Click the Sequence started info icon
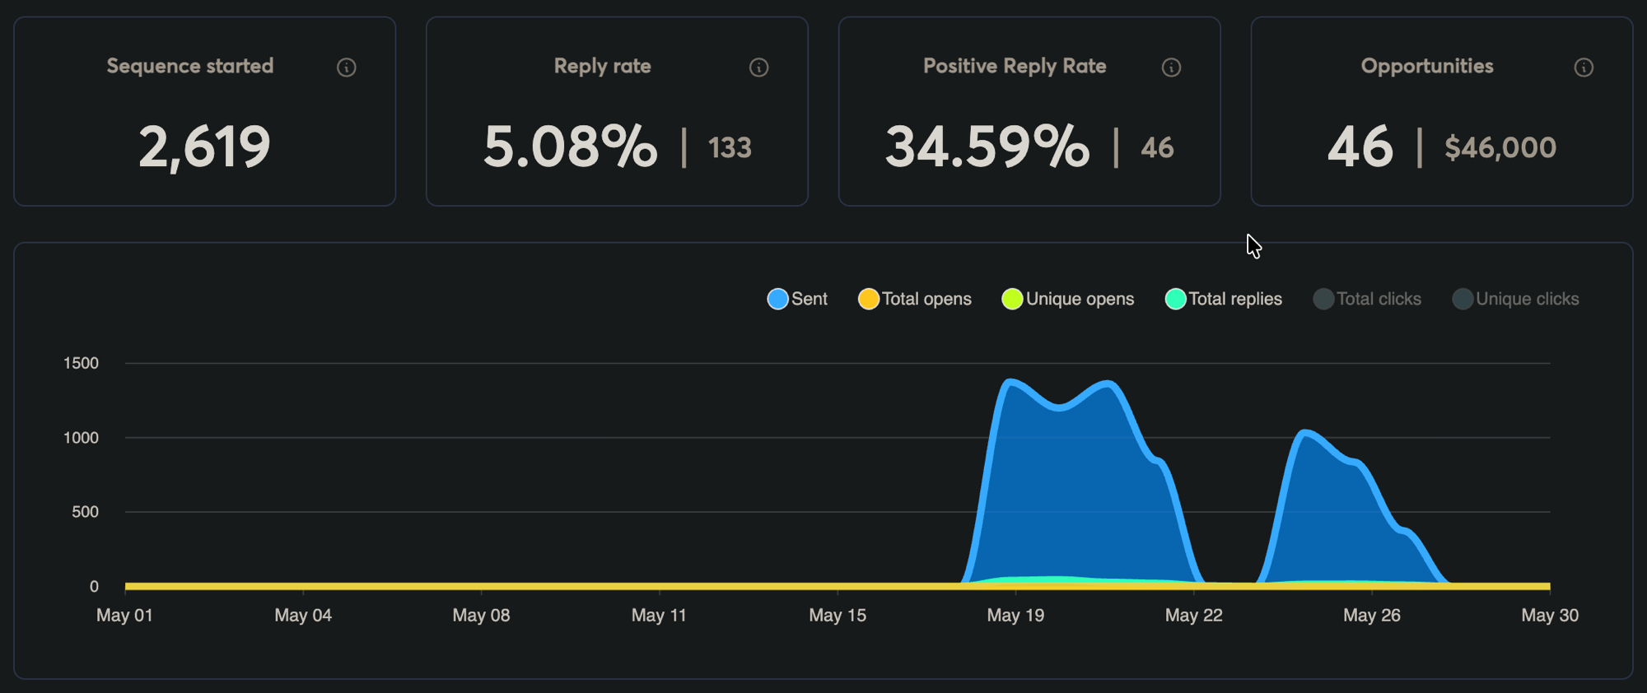 click(347, 67)
